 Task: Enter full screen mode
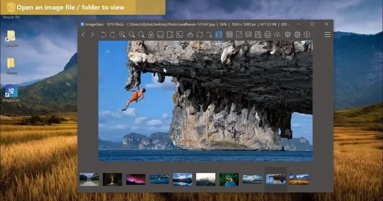(x=239, y=34)
